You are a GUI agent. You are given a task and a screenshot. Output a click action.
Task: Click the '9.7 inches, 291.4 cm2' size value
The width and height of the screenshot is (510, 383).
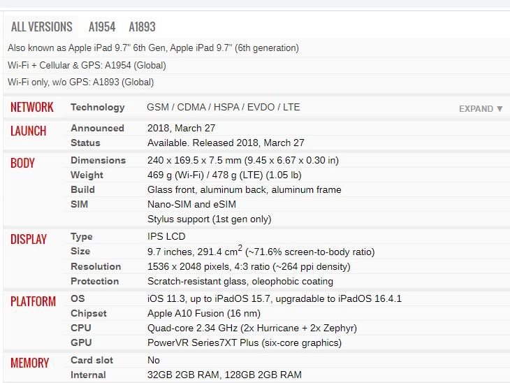click(261, 251)
